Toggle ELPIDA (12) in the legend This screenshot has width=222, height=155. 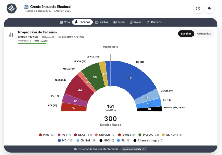click(172, 135)
